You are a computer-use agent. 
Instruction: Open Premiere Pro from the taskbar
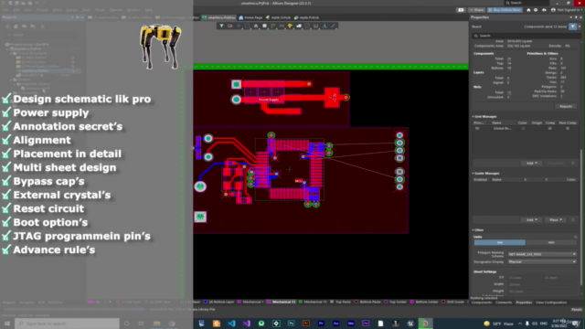click(321, 324)
